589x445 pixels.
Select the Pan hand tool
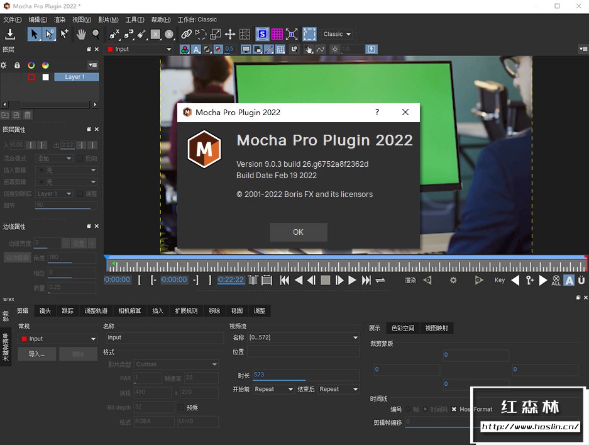82,33
